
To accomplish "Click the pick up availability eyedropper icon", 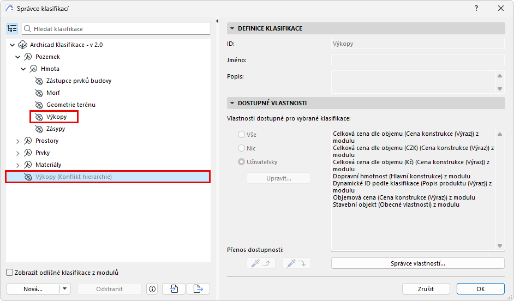I will (x=261, y=263).
